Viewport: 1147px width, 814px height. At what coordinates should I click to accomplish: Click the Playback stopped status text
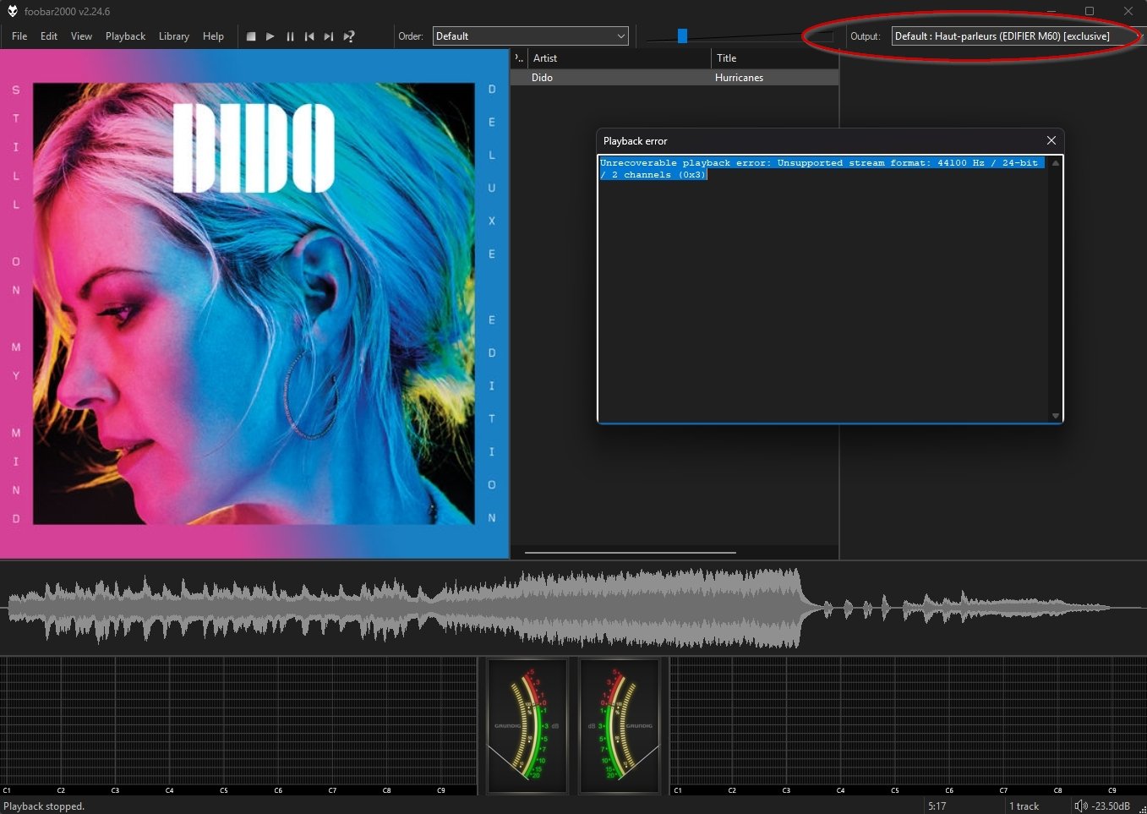(x=44, y=806)
